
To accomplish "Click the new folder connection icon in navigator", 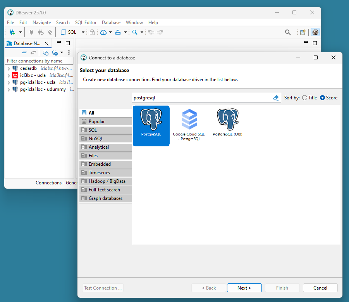I will [x=46, y=53].
